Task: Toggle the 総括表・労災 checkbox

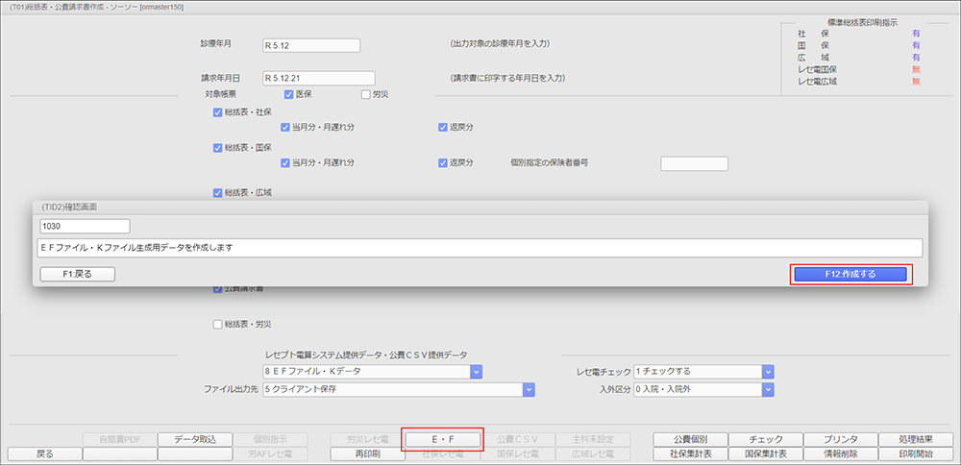Action: 218,324
